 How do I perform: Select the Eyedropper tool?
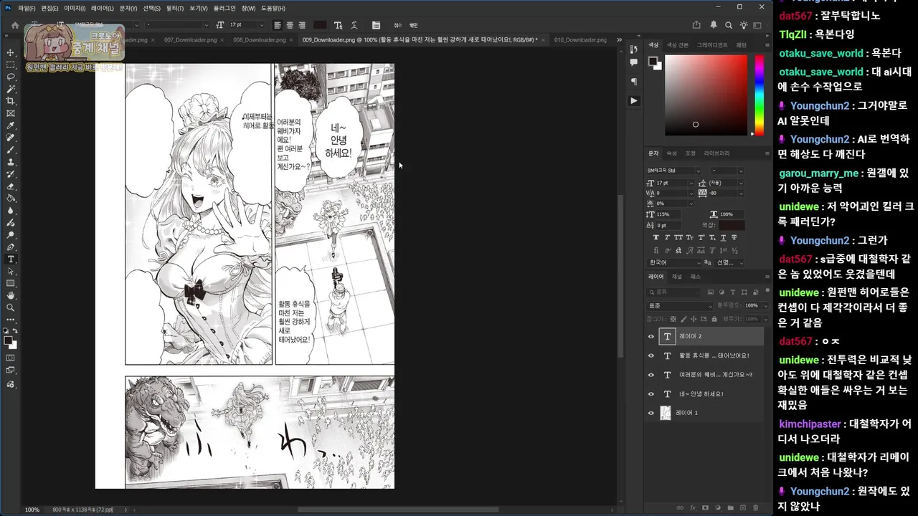click(11, 125)
